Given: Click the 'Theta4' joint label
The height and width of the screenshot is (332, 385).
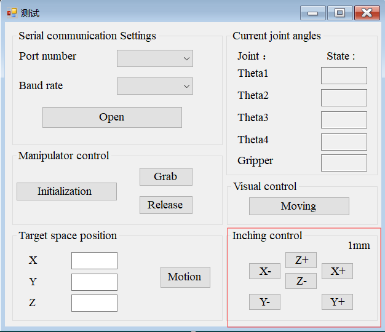Looking at the screenshot, I should pos(253,140).
